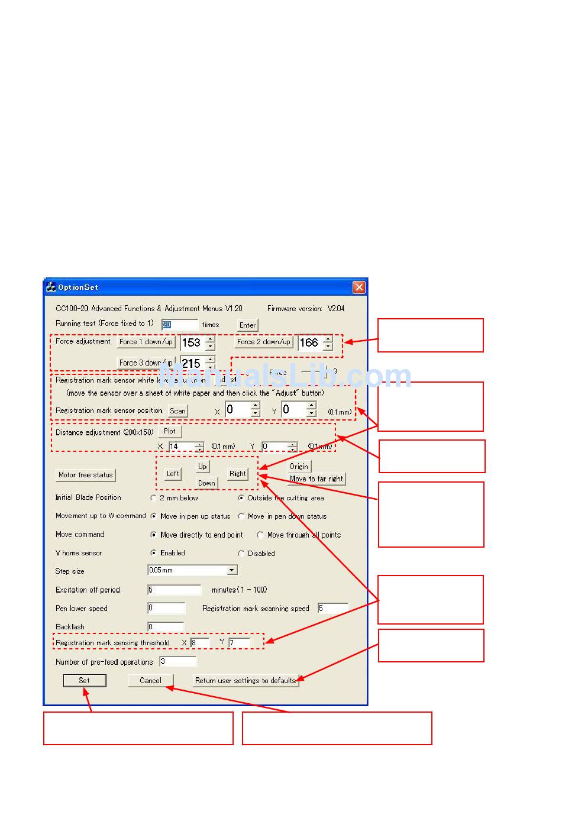This screenshot has height=815, width=562.
Task: Click the Pen lower speed input field
Action: click(166, 608)
